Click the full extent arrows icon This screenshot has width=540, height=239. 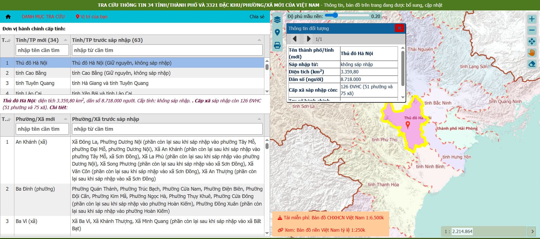532,42
